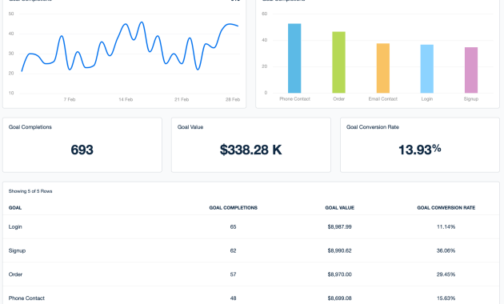Click Phone Contact conversion rate 15.63%
The image size is (504, 304).
pos(446,298)
